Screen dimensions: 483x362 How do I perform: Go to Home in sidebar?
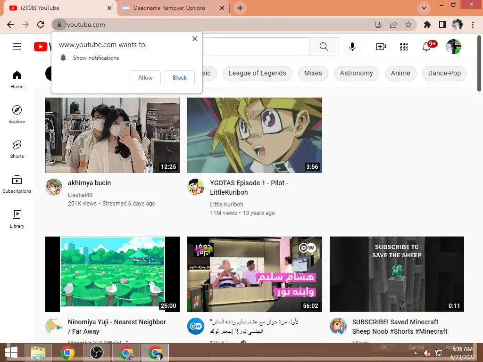[x=17, y=79]
